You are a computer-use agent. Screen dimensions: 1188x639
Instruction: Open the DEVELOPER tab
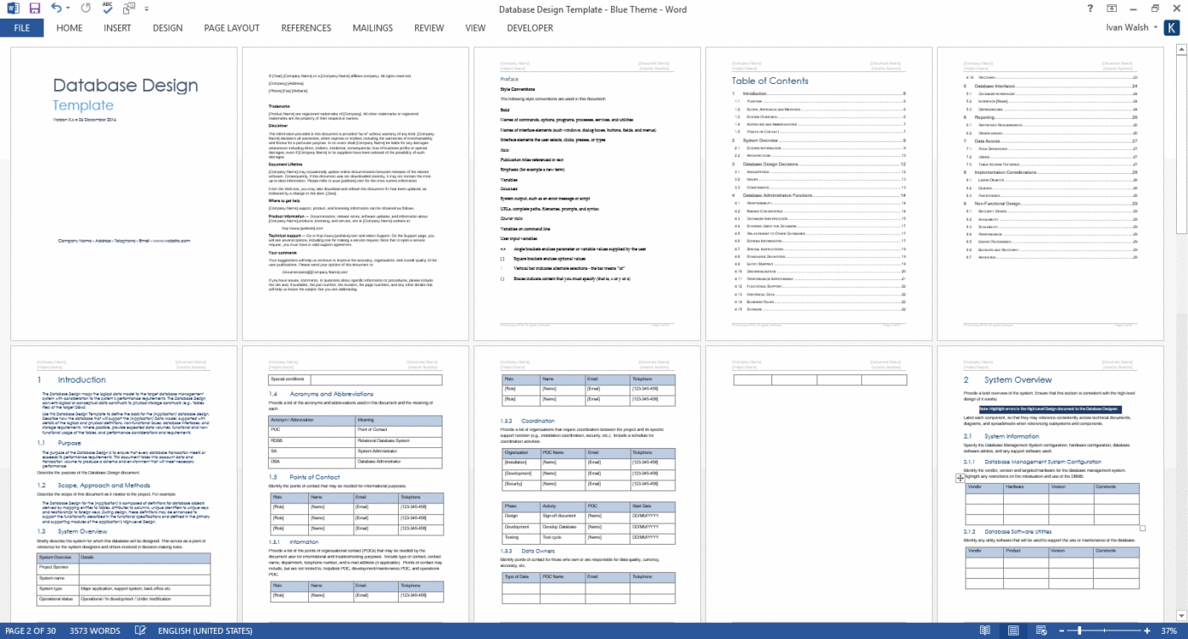[530, 27]
